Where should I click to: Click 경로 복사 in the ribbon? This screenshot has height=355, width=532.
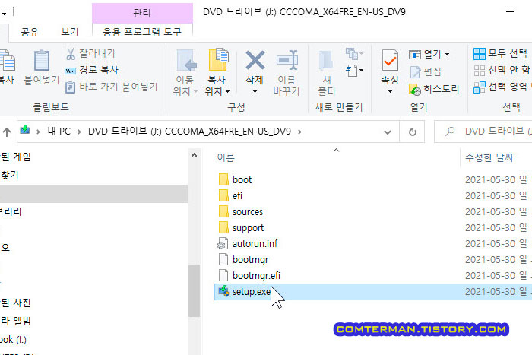coord(99,70)
